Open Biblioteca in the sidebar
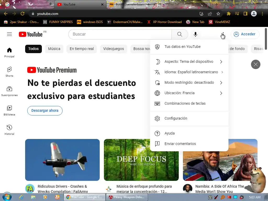This screenshot has width=268, height=201. (9, 111)
